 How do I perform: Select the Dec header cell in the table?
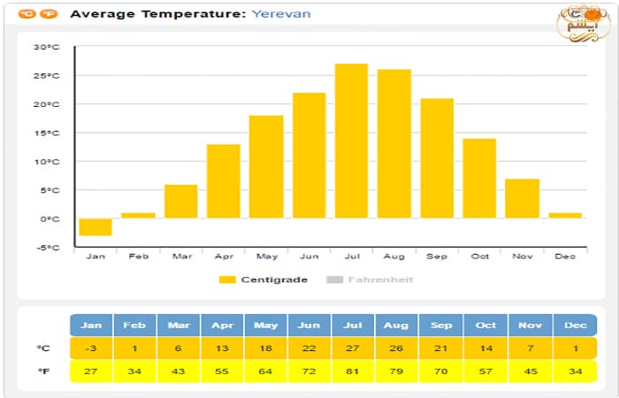[575, 325]
